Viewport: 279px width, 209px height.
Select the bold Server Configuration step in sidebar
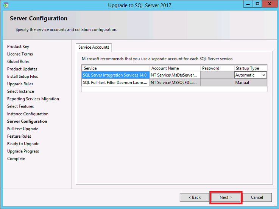tap(27, 121)
